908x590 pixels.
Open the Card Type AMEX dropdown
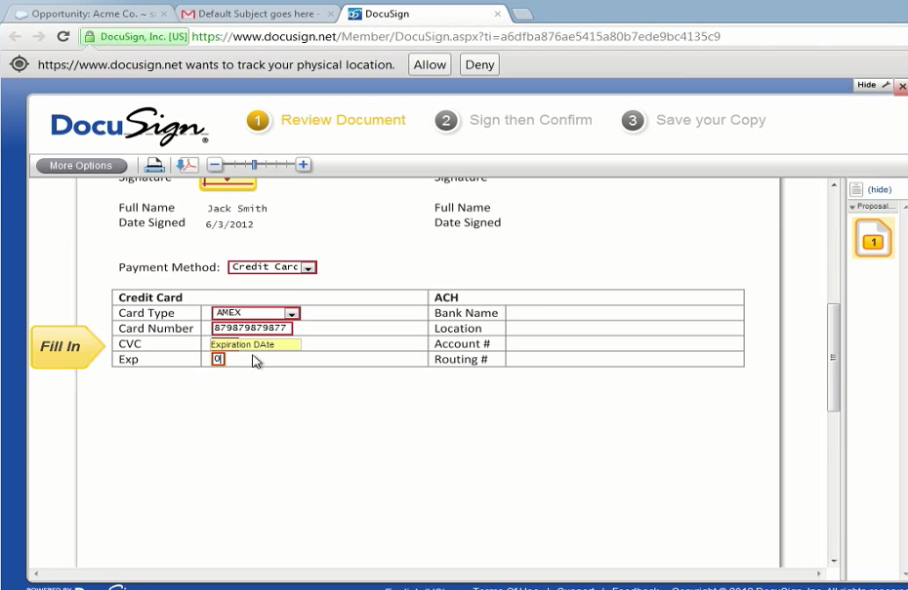[256, 313]
